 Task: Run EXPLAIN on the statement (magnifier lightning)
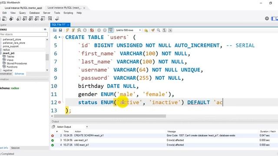pyautogui.click(x=79, y=30)
